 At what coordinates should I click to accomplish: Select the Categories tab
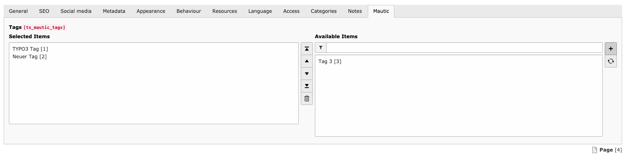click(x=324, y=11)
